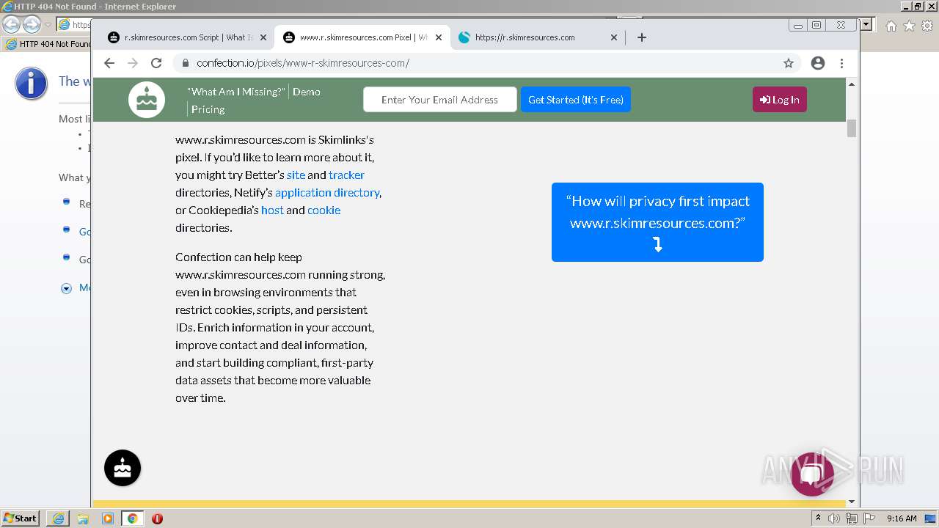The height and width of the screenshot is (528, 939).
Task: Open Netify's application directory link
Action: 327,192
